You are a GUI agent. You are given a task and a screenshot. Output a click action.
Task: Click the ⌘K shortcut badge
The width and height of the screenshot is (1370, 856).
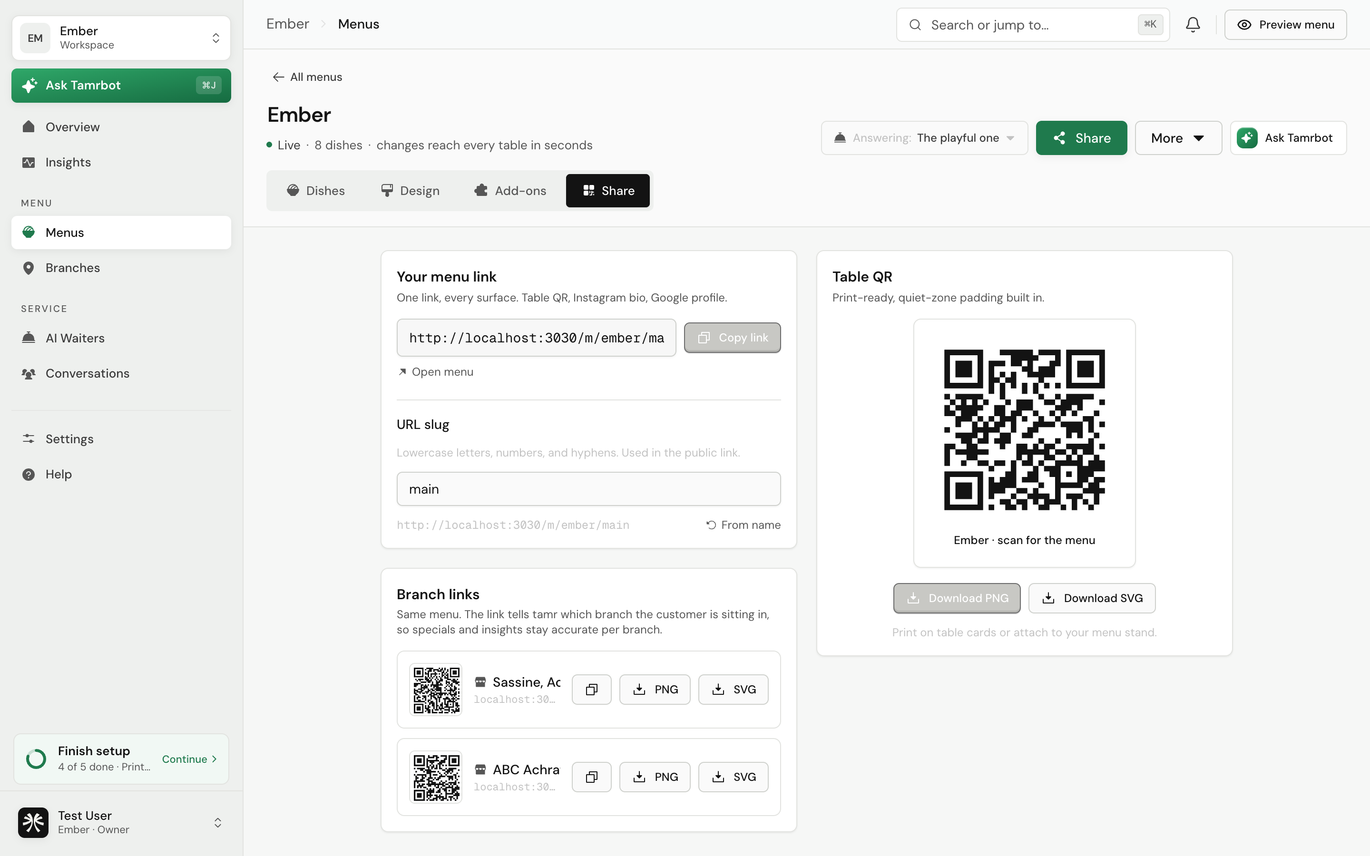pos(1150,24)
